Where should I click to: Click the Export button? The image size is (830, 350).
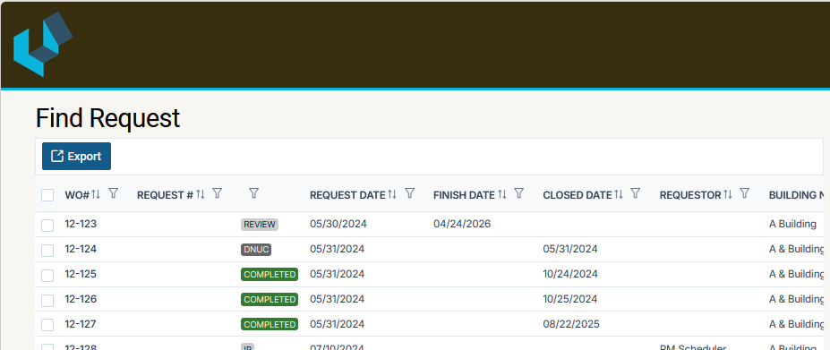click(x=77, y=157)
